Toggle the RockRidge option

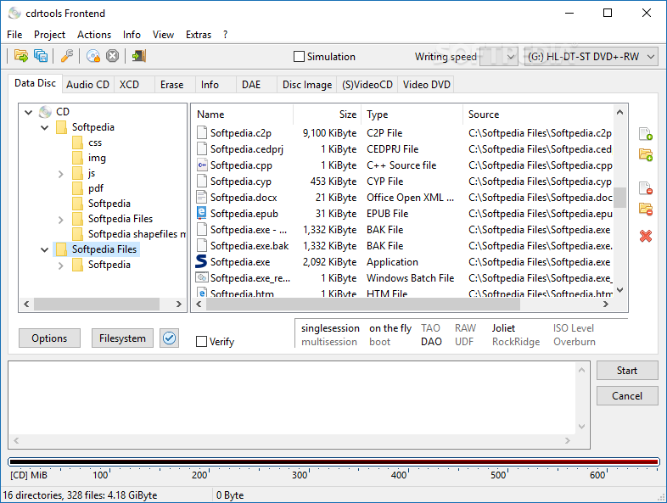tap(516, 342)
